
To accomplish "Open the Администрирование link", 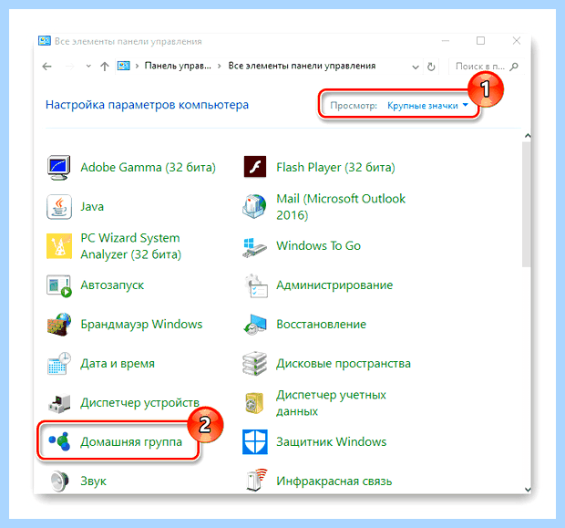I will pos(334,285).
